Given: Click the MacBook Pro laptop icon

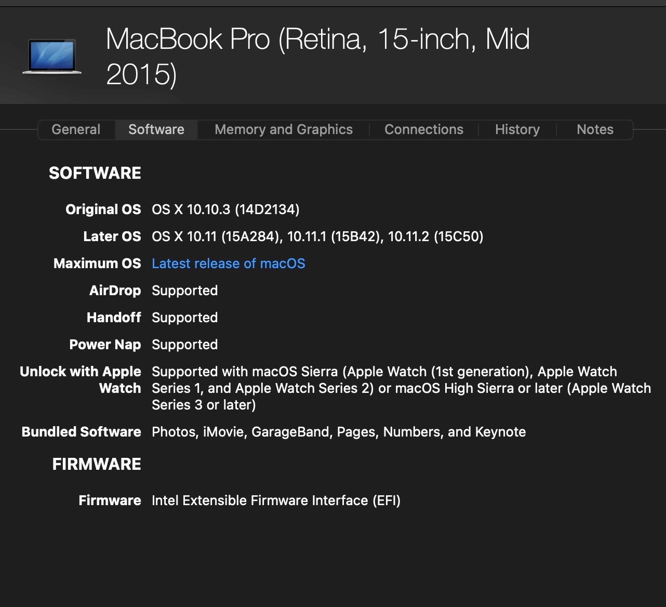Looking at the screenshot, I should pos(52,56).
